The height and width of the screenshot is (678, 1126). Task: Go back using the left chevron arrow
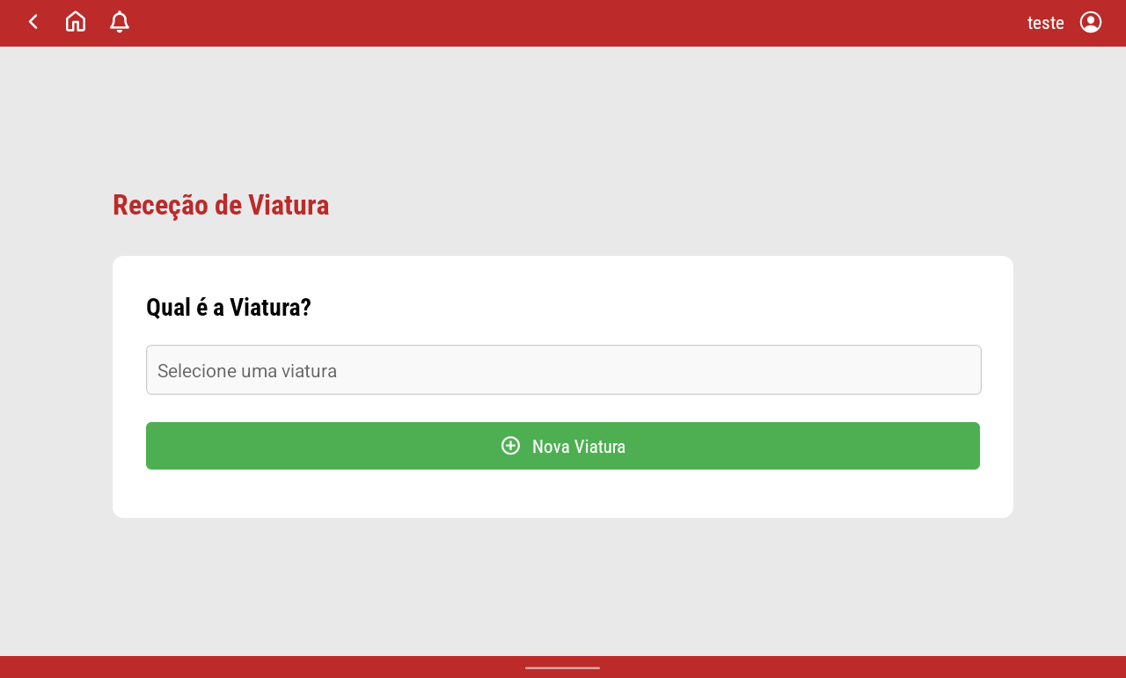(33, 22)
